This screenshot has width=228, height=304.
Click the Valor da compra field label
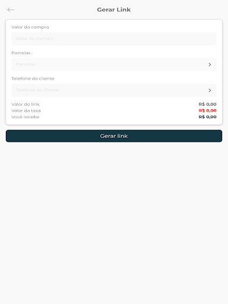pyautogui.click(x=30, y=27)
